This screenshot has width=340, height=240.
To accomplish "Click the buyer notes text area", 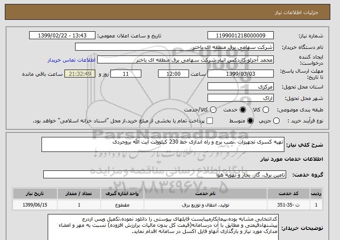I will point(163,227).
